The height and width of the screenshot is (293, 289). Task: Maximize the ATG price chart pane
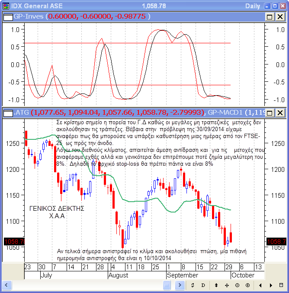[x=270, y=113]
